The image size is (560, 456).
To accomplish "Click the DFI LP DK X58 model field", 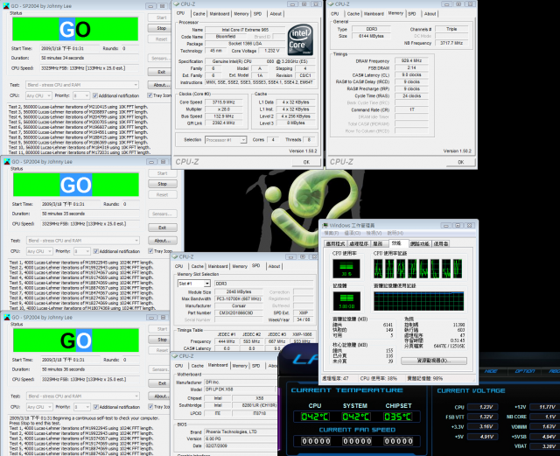I will pos(239,389).
